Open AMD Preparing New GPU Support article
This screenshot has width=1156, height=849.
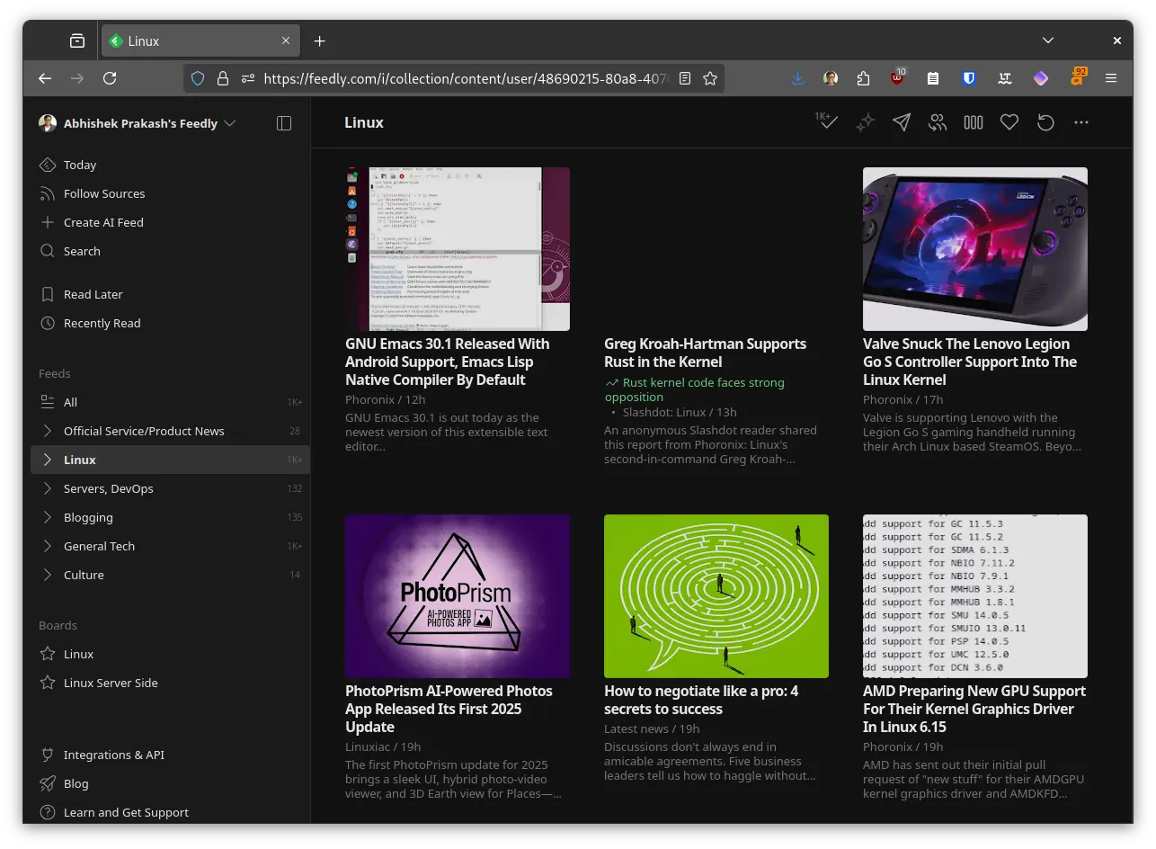[x=974, y=709]
